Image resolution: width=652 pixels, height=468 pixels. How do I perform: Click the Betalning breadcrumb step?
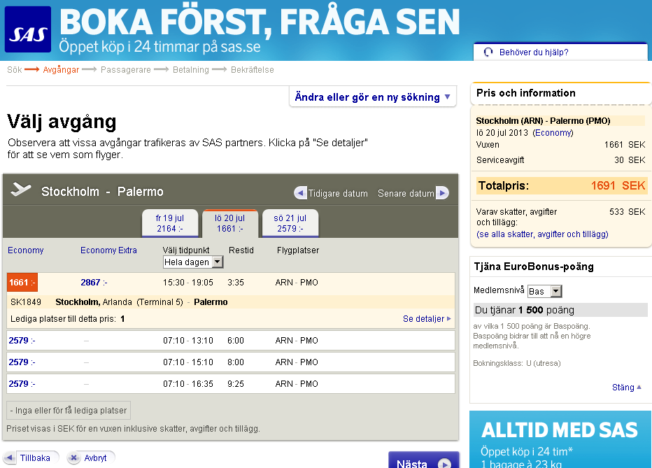[191, 69]
